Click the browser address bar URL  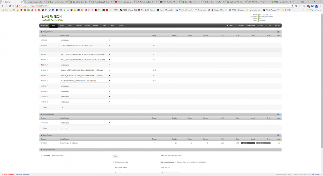click(x=39, y=6)
